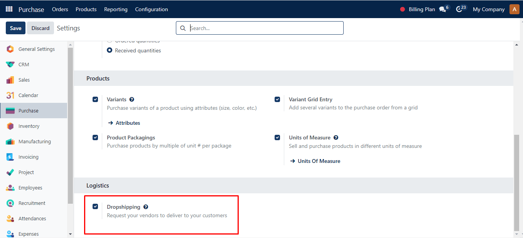Click the arrow icon beside Units Of Measure
Image resolution: width=523 pixels, height=238 pixels.
tap(293, 161)
